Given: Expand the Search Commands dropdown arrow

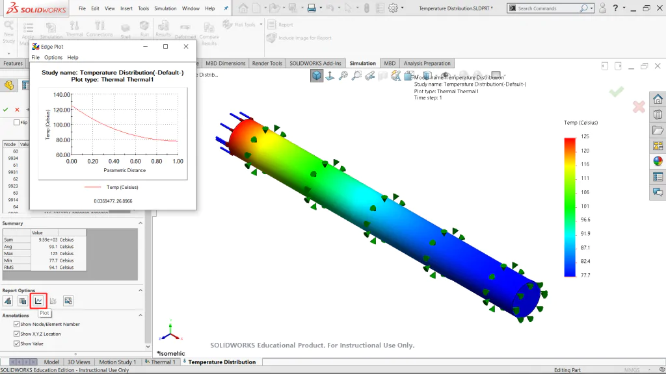Looking at the screenshot, I should tap(591, 8).
